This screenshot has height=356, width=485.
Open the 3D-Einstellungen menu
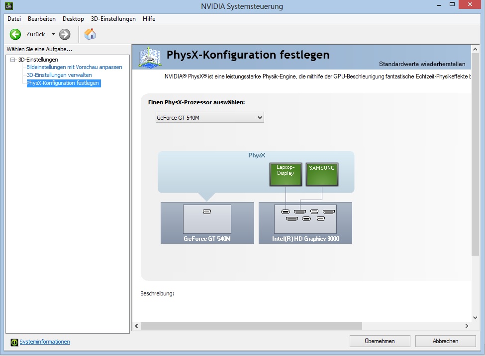(113, 19)
